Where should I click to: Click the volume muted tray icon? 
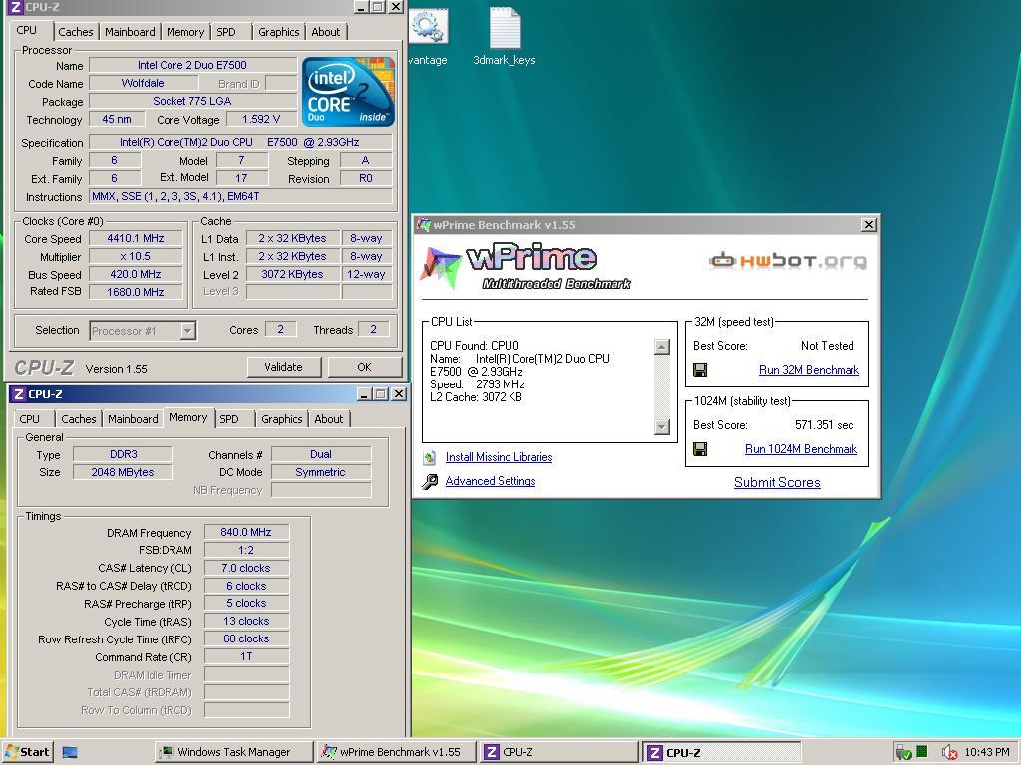949,753
